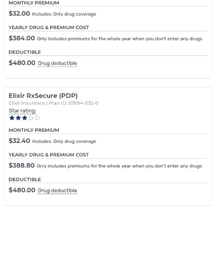Click the first filled star in rating
216x280 pixels.
pos(12,118)
